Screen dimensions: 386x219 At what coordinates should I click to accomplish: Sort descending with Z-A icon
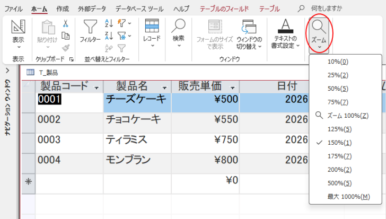109,36
